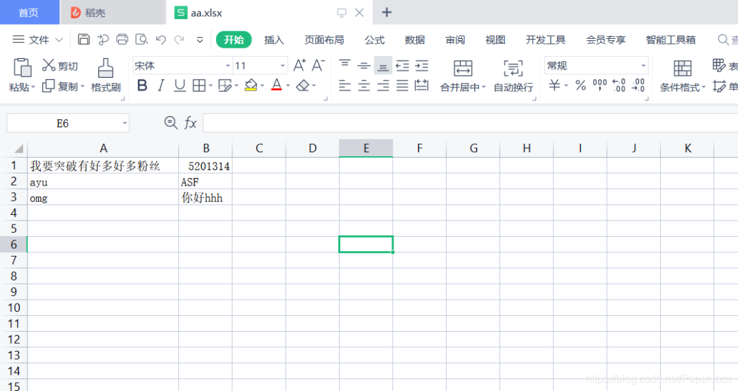Click the red font color A icon
This screenshot has height=391, width=738.
(277, 85)
